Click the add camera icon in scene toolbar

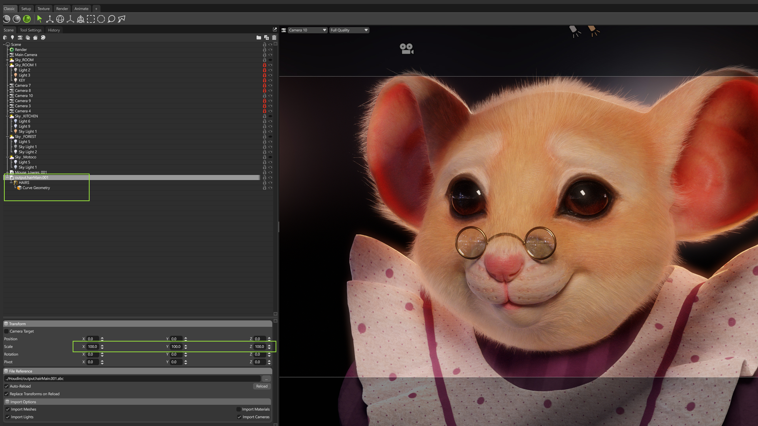click(20, 37)
